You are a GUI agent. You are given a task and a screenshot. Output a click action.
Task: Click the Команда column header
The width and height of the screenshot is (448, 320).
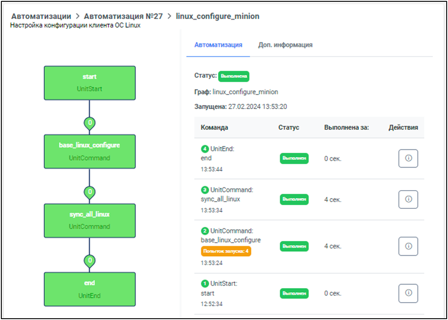(214, 128)
